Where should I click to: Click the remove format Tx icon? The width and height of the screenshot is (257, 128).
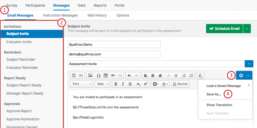[200, 75]
